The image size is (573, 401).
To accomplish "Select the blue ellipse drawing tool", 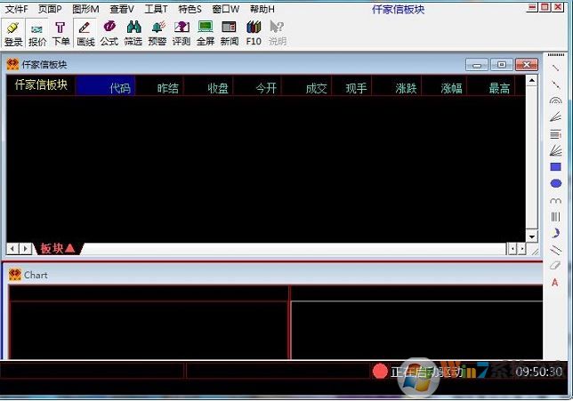I will pos(555,183).
